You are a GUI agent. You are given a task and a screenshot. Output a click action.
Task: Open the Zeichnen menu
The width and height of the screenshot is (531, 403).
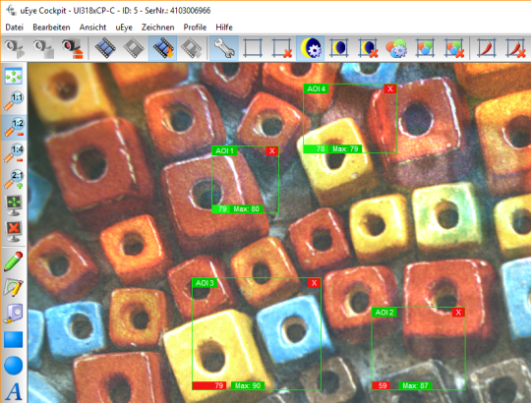tap(157, 28)
